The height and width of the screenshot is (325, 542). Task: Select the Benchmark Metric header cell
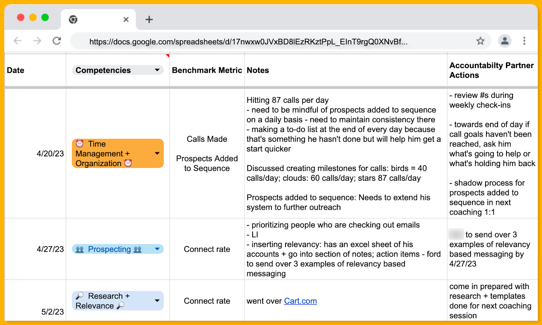[207, 70]
